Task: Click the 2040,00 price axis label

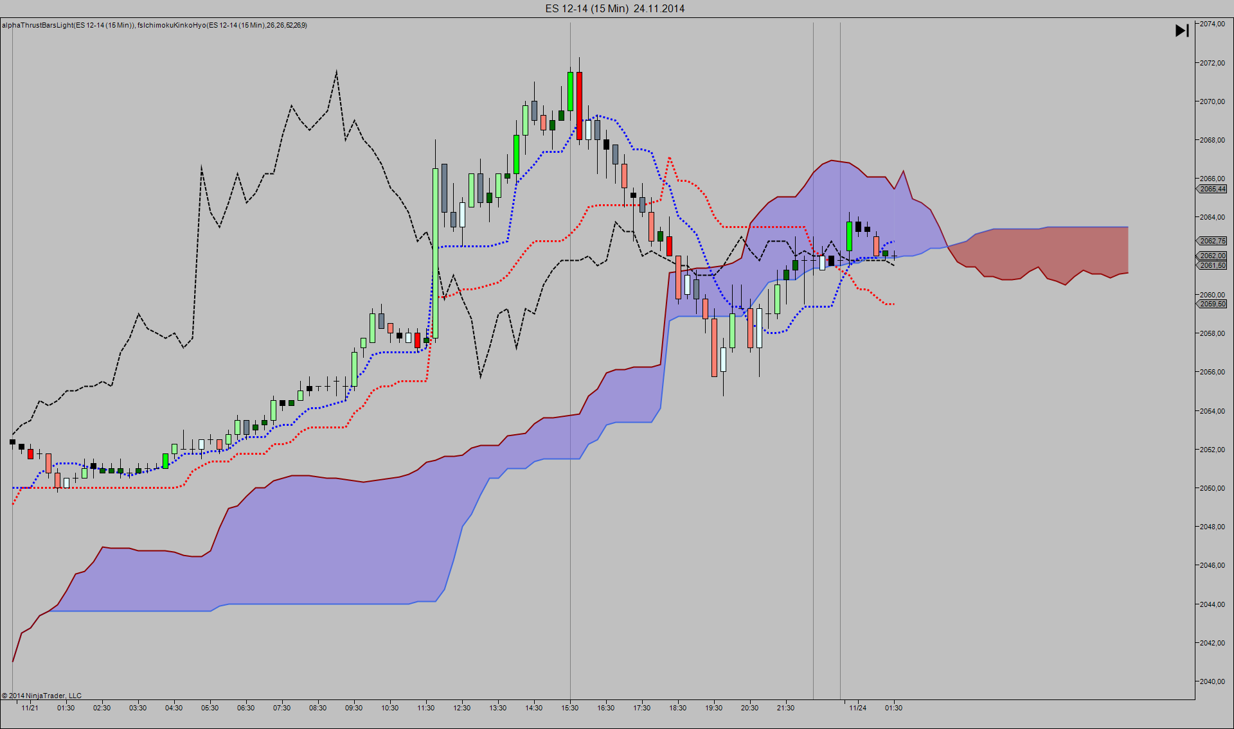Action: (1212, 681)
